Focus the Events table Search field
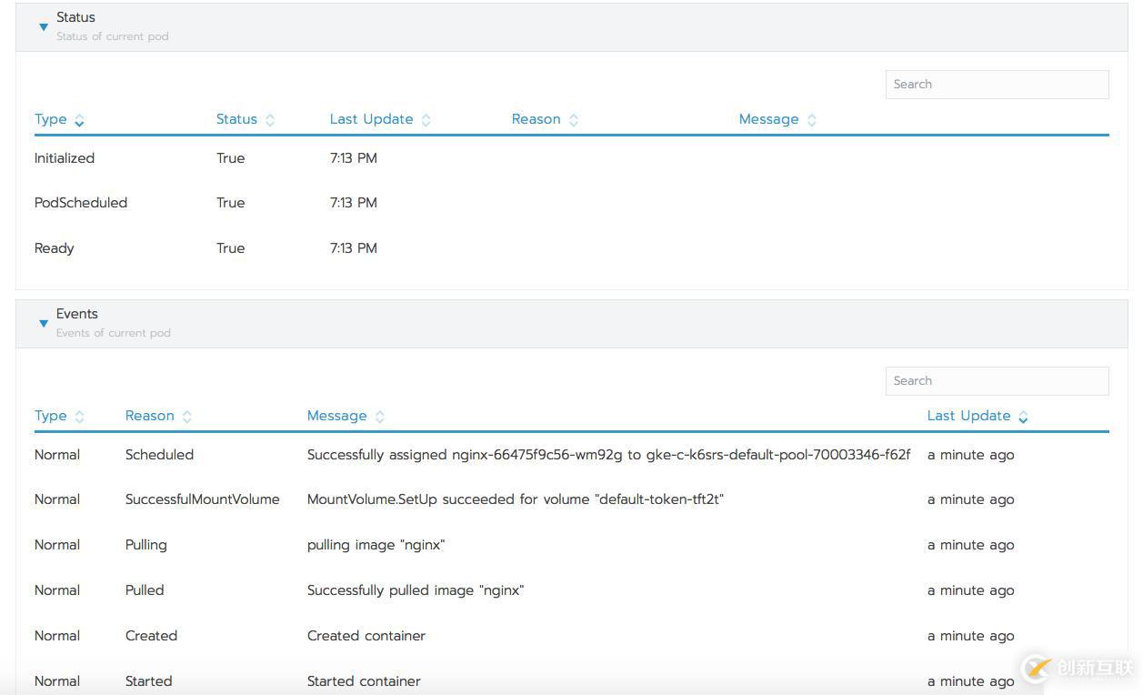Screen dimensions: 1143x695 [997, 381]
